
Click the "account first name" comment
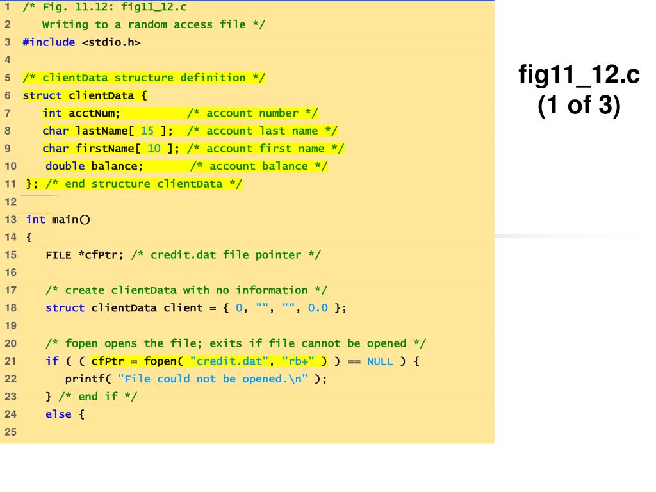click(x=265, y=149)
